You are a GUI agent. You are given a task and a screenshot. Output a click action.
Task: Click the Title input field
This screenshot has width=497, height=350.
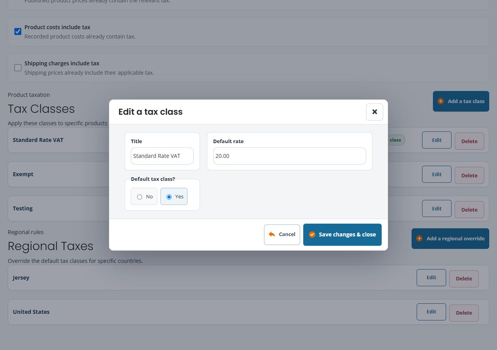pos(162,156)
